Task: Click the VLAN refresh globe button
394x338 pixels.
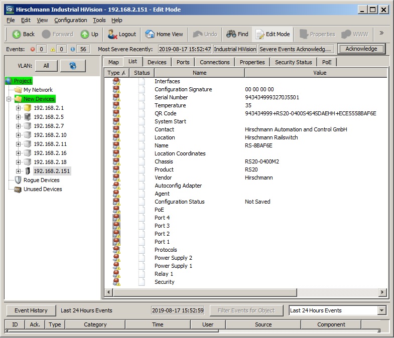Action: click(73, 66)
